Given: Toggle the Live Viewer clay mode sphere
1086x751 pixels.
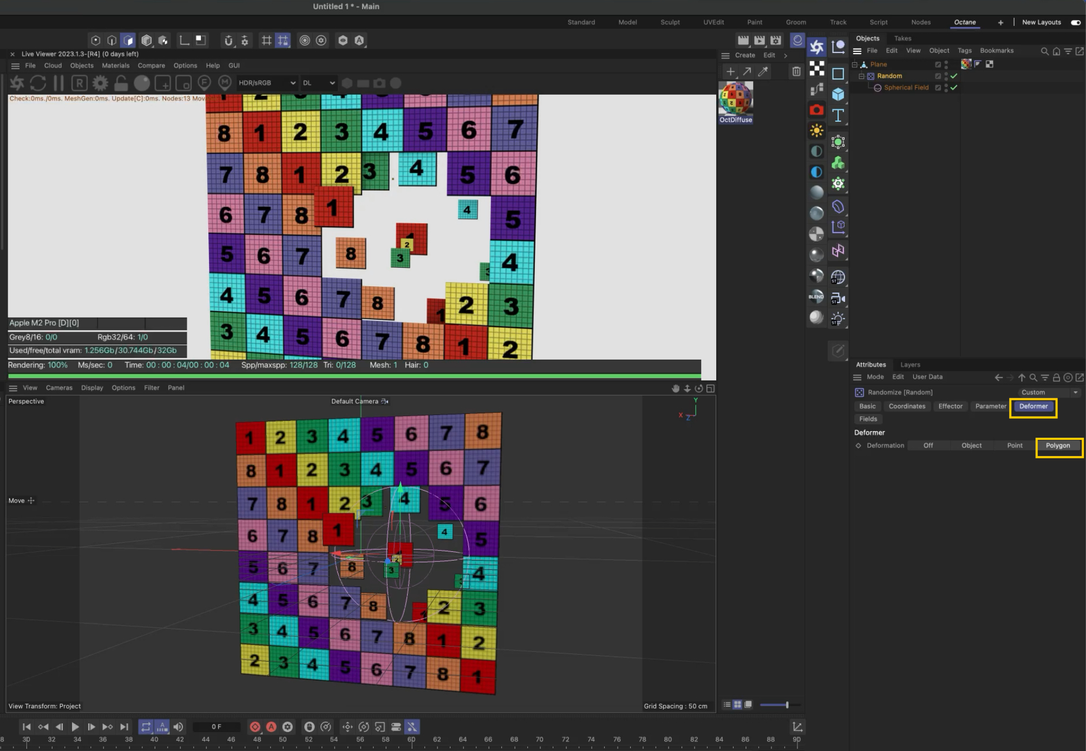Looking at the screenshot, I should click(x=142, y=83).
